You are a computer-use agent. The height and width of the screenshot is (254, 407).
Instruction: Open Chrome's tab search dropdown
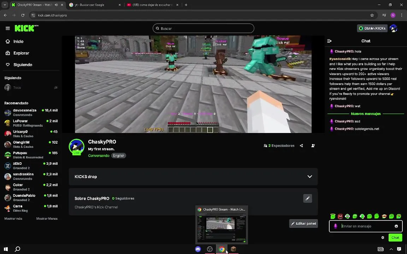pyautogui.click(x=5, y=5)
